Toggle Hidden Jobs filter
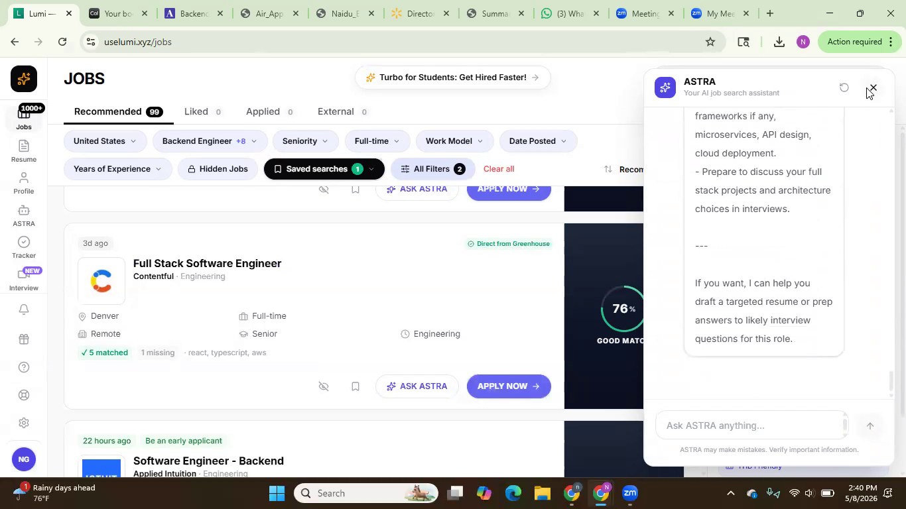This screenshot has height=509, width=906. tap(218, 169)
